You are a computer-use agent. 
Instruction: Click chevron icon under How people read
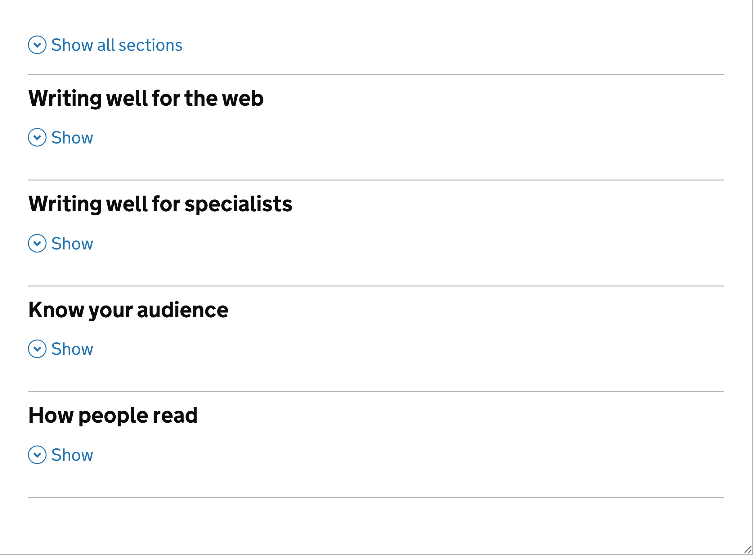pos(37,455)
